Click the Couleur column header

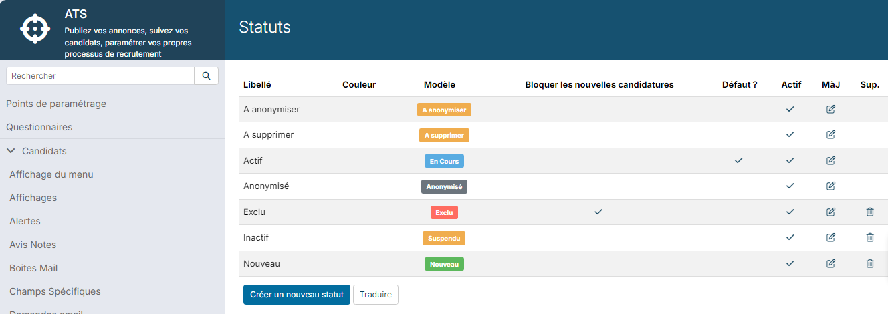[x=359, y=85]
